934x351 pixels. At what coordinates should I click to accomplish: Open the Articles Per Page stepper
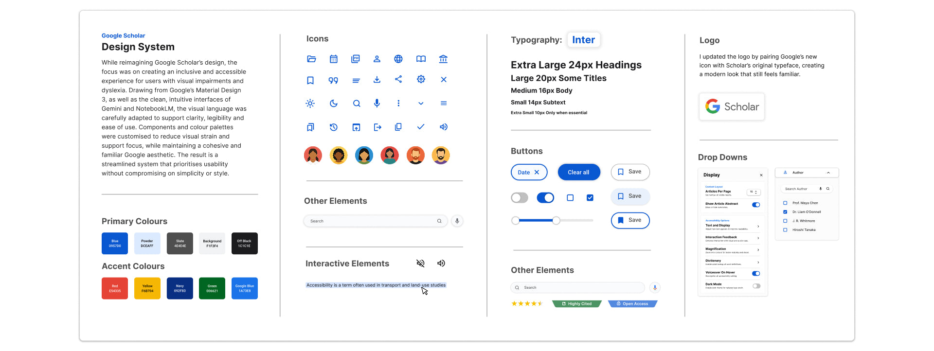click(x=754, y=192)
